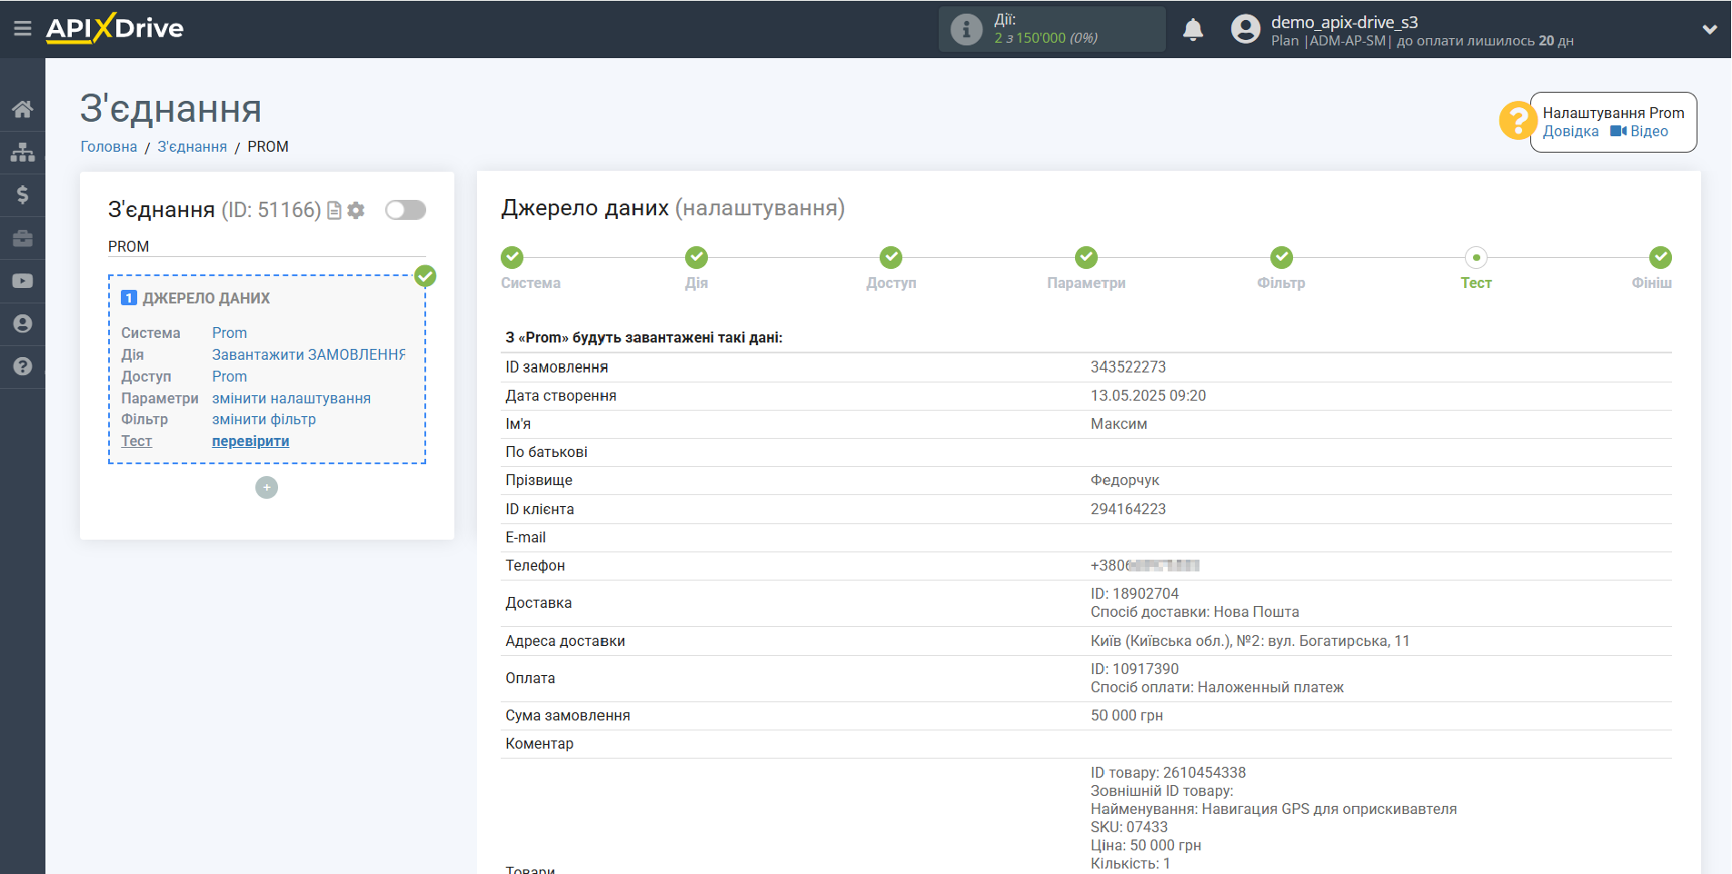Viewport: 1732px width, 874px height.
Task: Click the ApiX-Drive logo
Action: pyautogui.click(x=114, y=28)
